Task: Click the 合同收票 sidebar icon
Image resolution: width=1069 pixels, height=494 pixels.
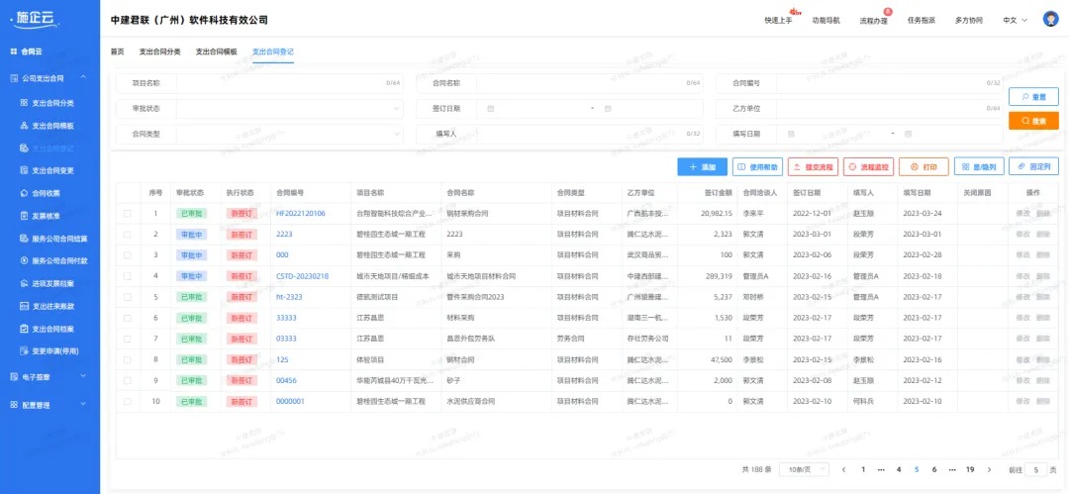Action: (24, 193)
